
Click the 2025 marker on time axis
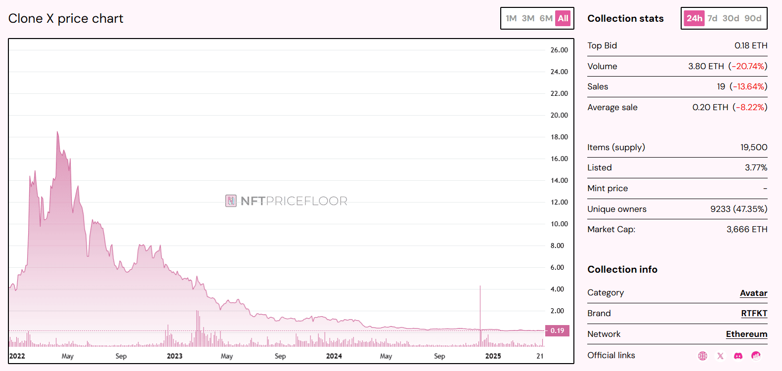point(493,356)
